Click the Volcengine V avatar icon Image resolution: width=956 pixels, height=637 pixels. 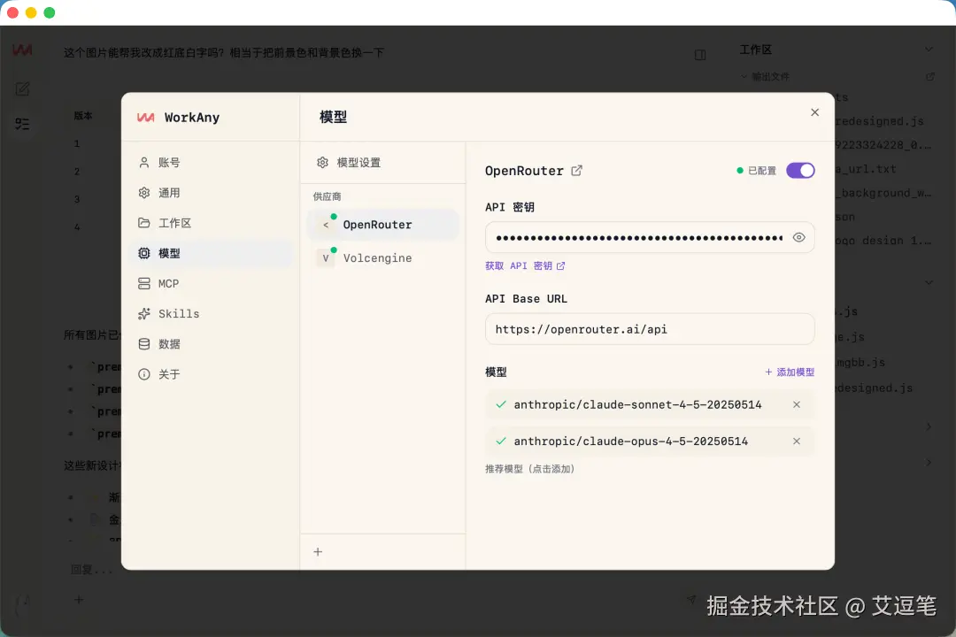(326, 257)
